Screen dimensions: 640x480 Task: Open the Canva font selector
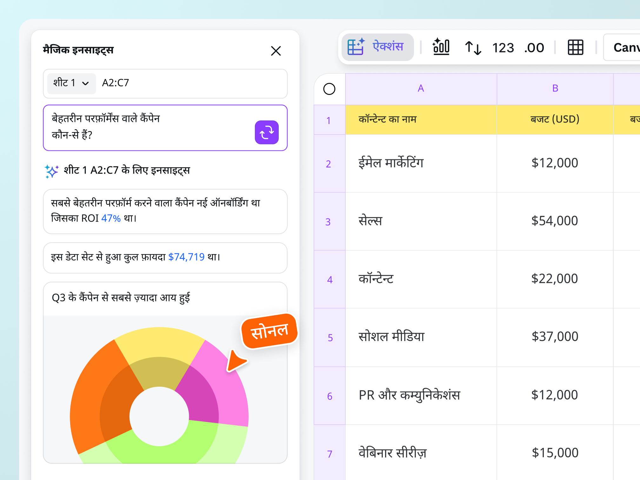(622, 47)
